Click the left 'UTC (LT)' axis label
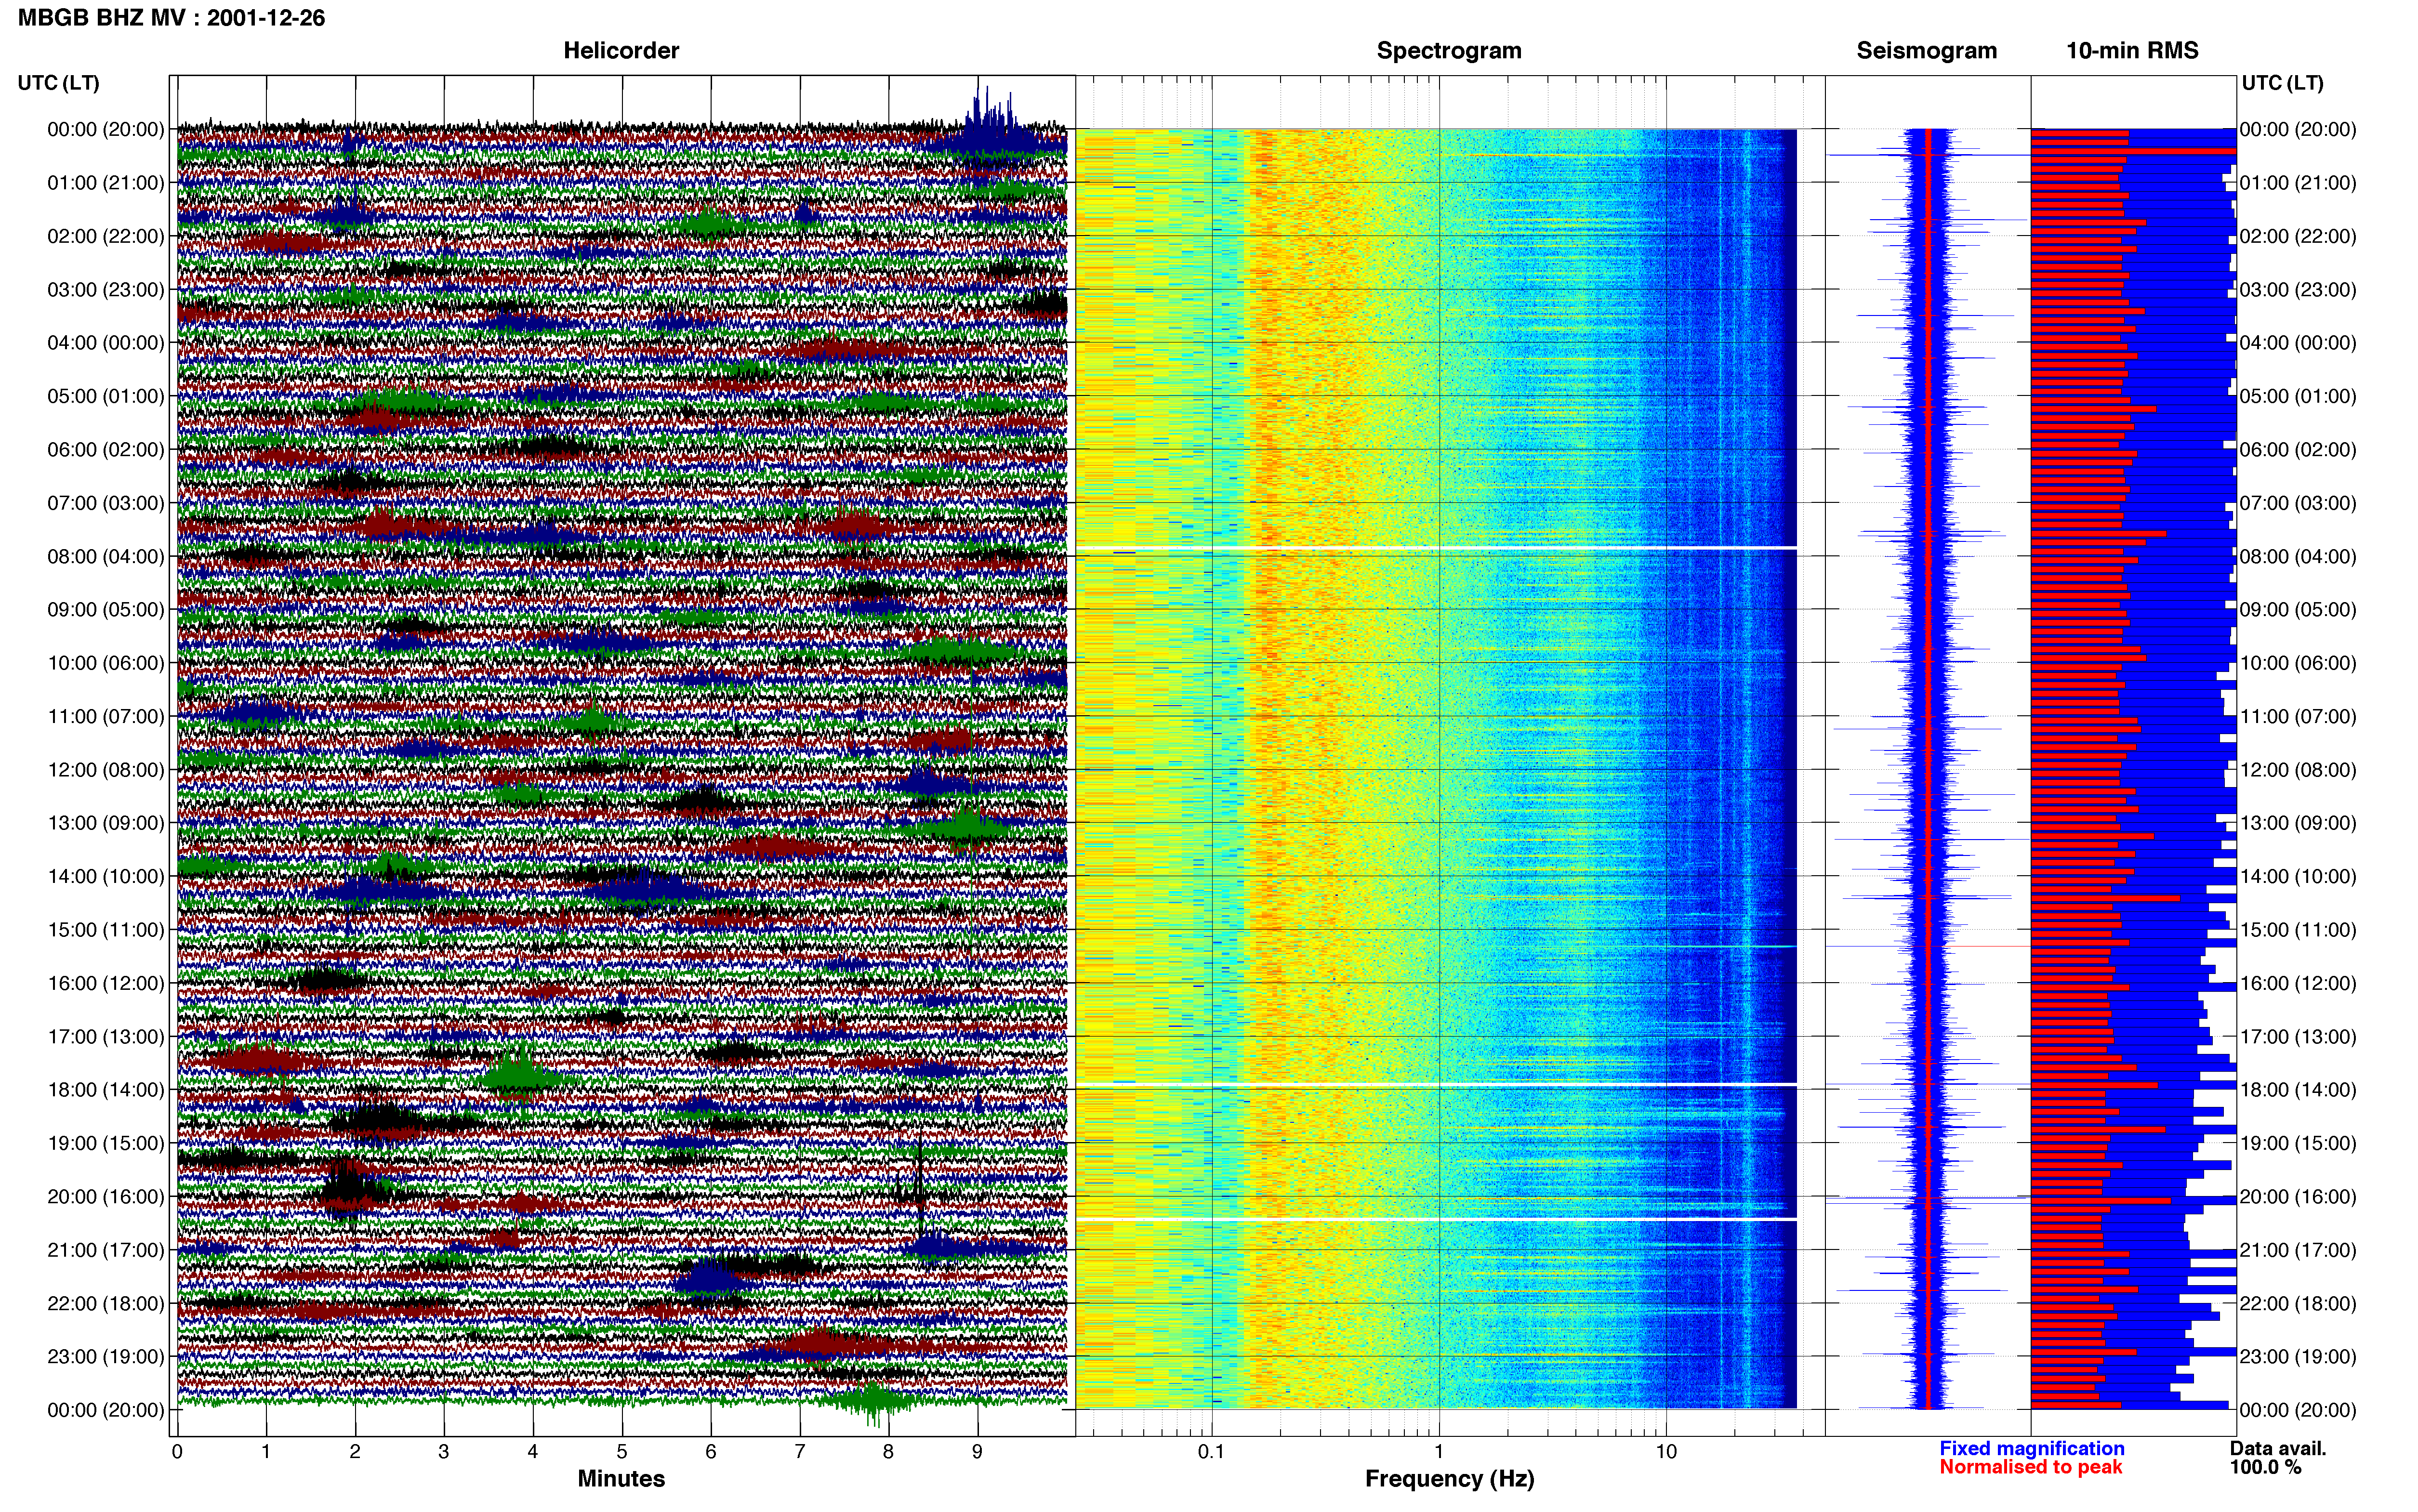Image resolution: width=2418 pixels, height=1512 pixels. (x=58, y=83)
